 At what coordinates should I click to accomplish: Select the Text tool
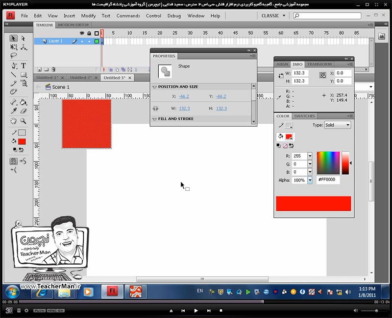[24, 66]
